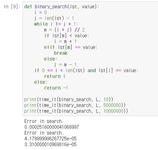
Task: Click the elif lst[m] == value: line
Action: click(x=71, y=47)
